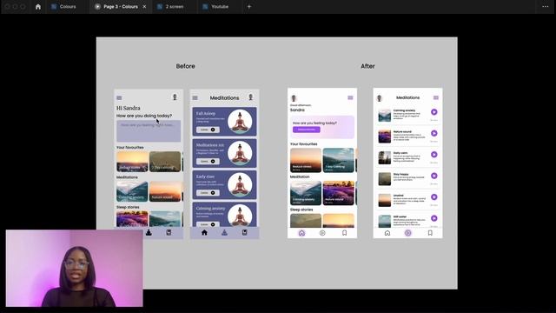
Task: Switch to the Colours file tab
Action: [x=63, y=7]
